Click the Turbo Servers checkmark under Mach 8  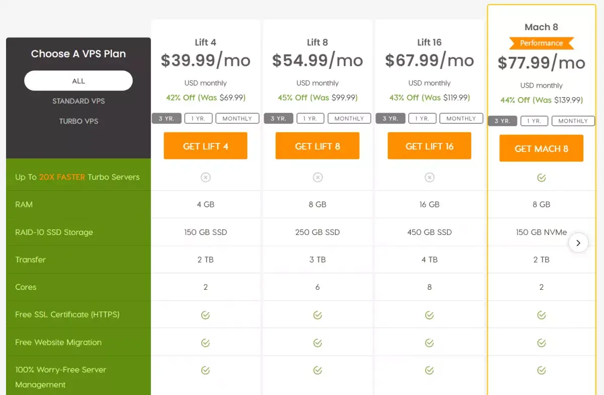point(541,178)
